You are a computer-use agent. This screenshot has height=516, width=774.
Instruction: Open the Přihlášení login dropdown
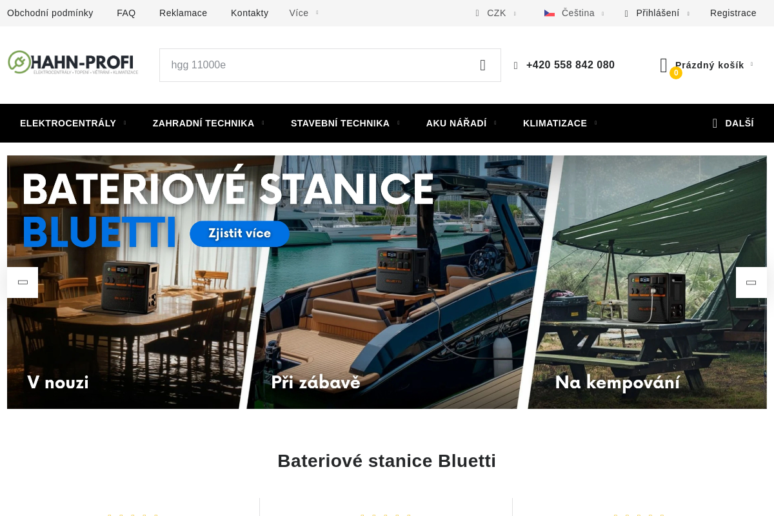click(657, 13)
